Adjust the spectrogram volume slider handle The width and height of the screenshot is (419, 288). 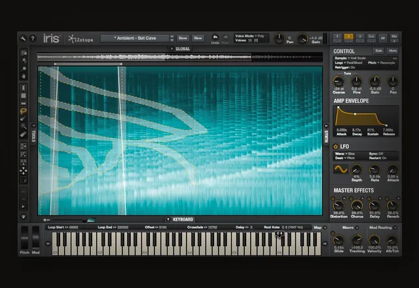pyautogui.click(x=84, y=220)
